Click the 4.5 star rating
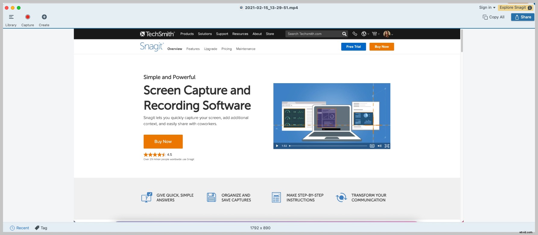The width and height of the screenshot is (538, 235). pyautogui.click(x=158, y=155)
